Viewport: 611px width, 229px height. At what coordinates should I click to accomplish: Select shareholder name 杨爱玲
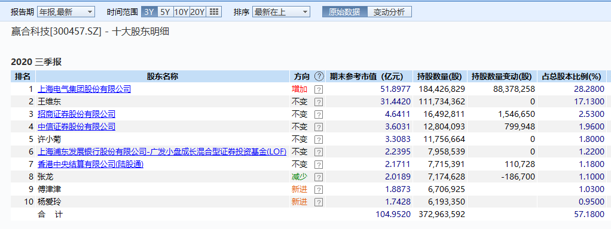[x=49, y=202]
